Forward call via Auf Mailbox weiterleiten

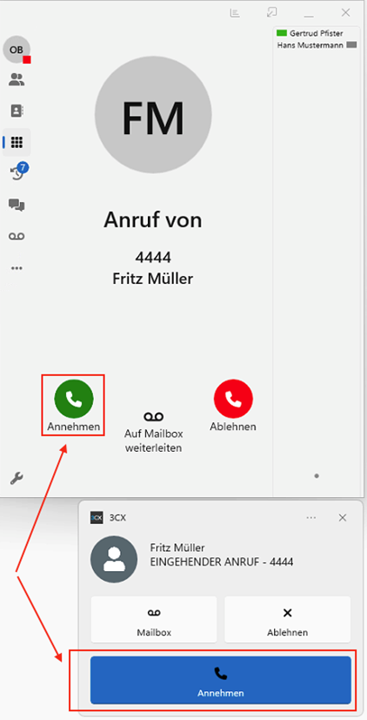pyautogui.click(x=153, y=432)
